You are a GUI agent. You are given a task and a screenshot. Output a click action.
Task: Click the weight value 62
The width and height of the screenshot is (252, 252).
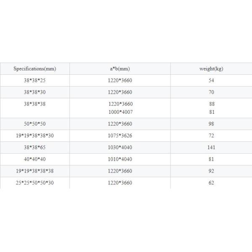211,183
